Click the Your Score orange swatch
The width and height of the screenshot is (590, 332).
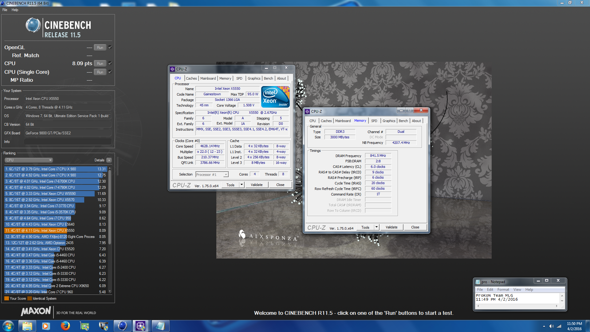click(6, 298)
